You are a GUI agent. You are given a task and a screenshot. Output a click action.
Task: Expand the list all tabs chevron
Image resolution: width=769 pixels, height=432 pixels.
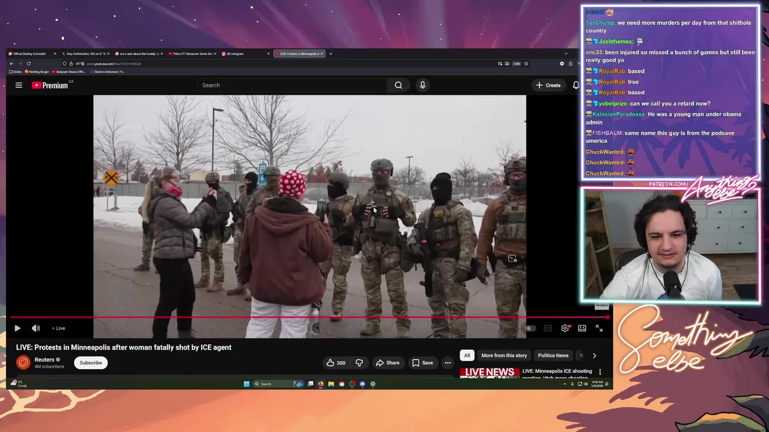pyautogui.click(x=565, y=53)
